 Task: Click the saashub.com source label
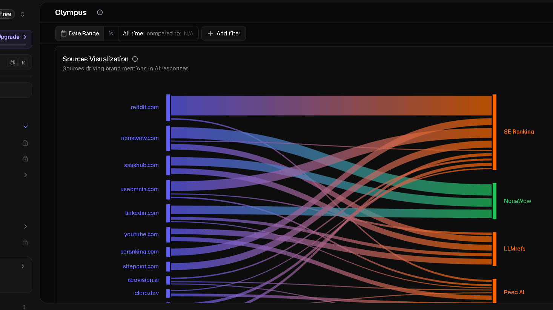tap(141, 165)
